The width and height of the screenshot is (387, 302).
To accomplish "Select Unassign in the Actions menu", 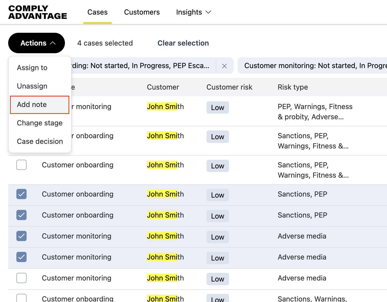I will tap(32, 86).
